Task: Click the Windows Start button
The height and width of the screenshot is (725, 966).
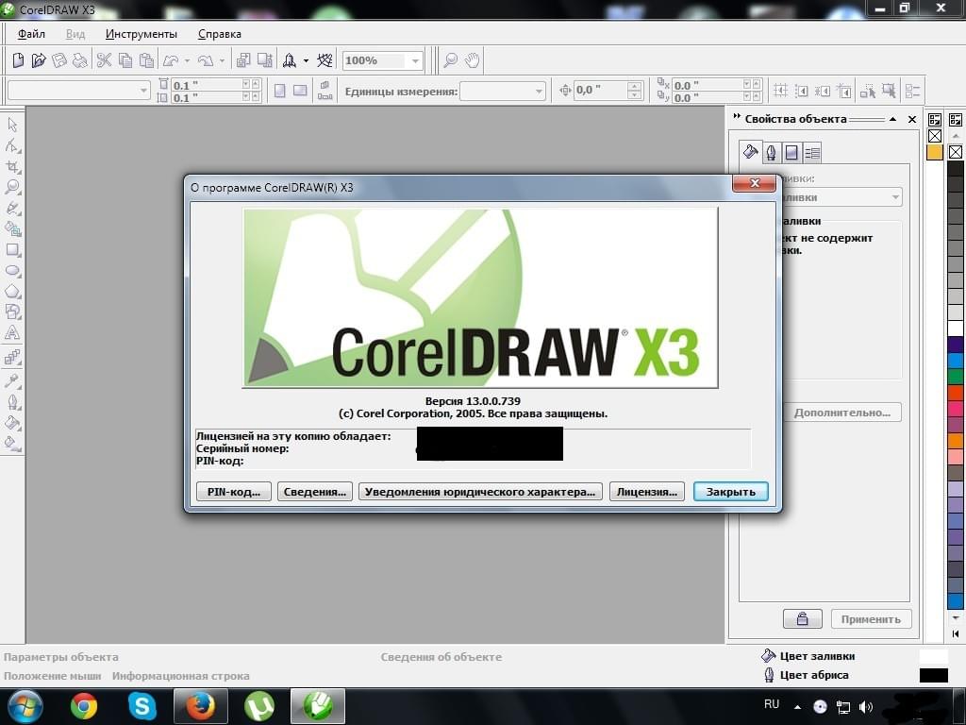Action: click(x=25, y=706)
